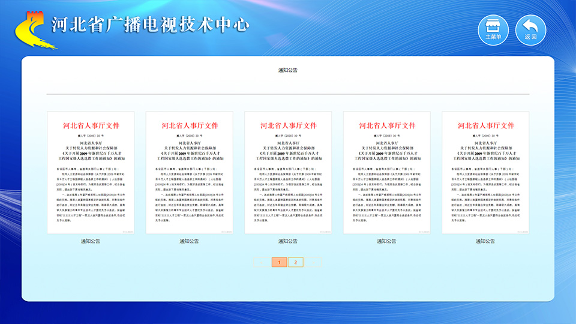Go to previous page with left arrow
Viewport: 576px width, 324px height.
pos(262,262)
